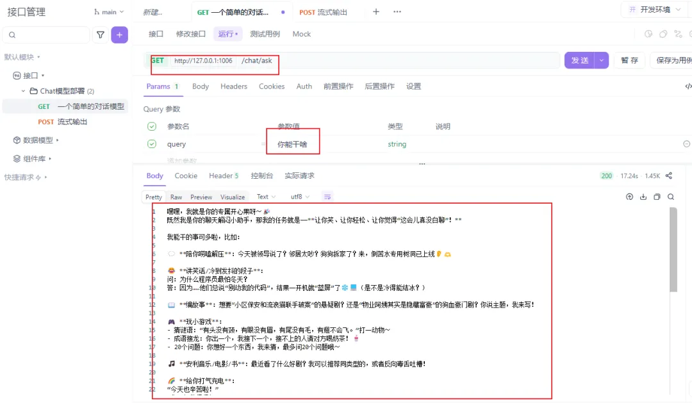
Task: Click the 保存为用例 button
Action: click(x=671, y=60)
